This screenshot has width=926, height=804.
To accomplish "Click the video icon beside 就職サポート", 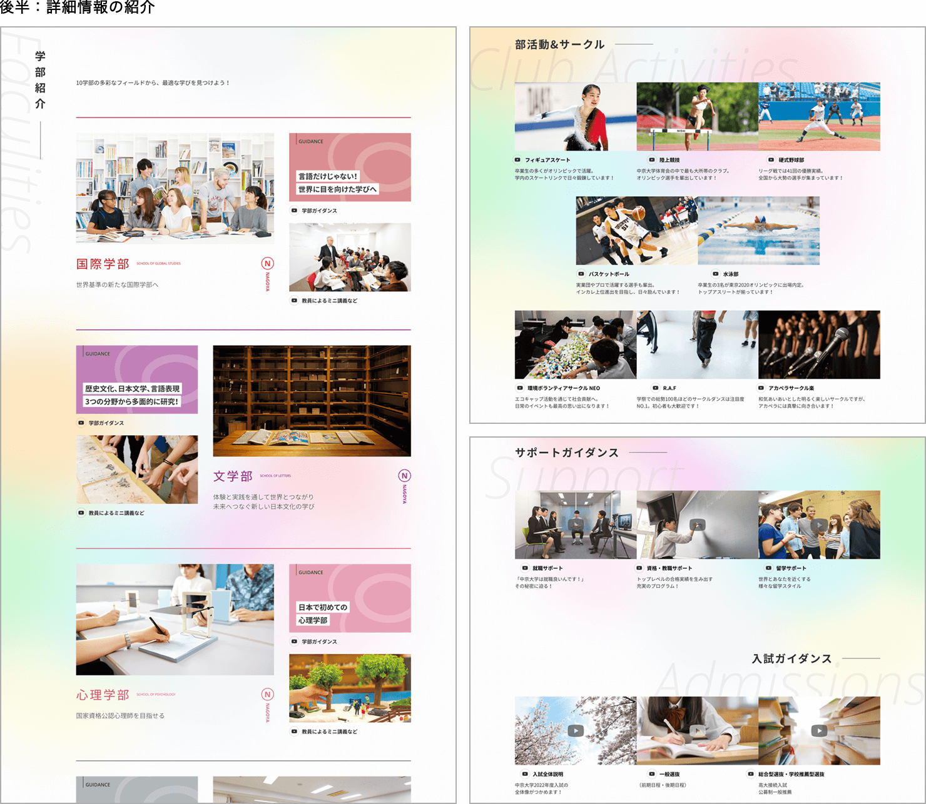I will [526, 568].
